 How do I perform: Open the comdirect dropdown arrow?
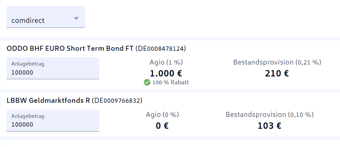[76, 18]
